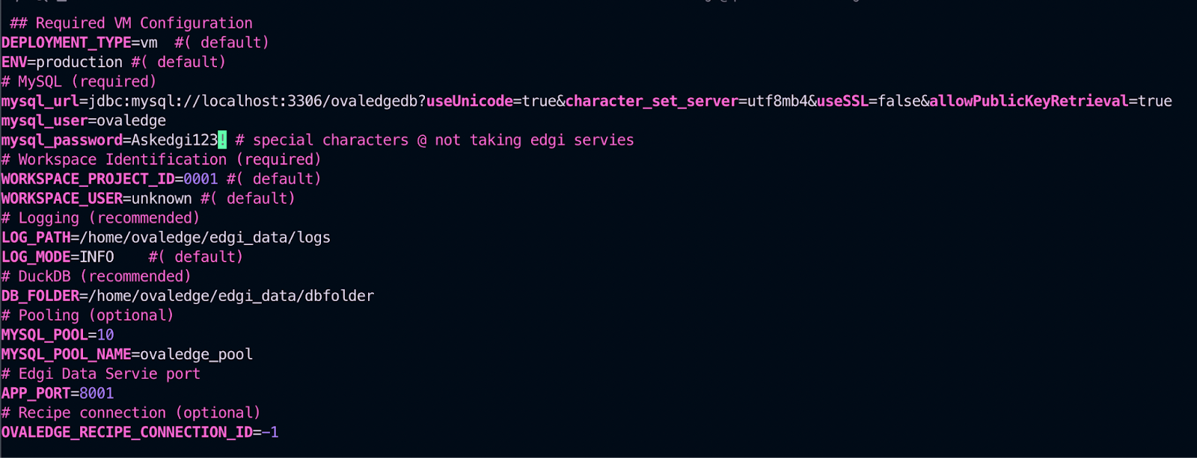Click the DB_FOLDER path value
Viewport: 1197px width, 458px height.
[x=231, y=296]
